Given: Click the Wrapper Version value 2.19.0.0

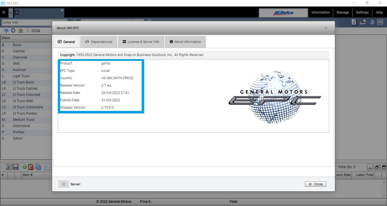Looking at the screenshot, I should 108,108.
